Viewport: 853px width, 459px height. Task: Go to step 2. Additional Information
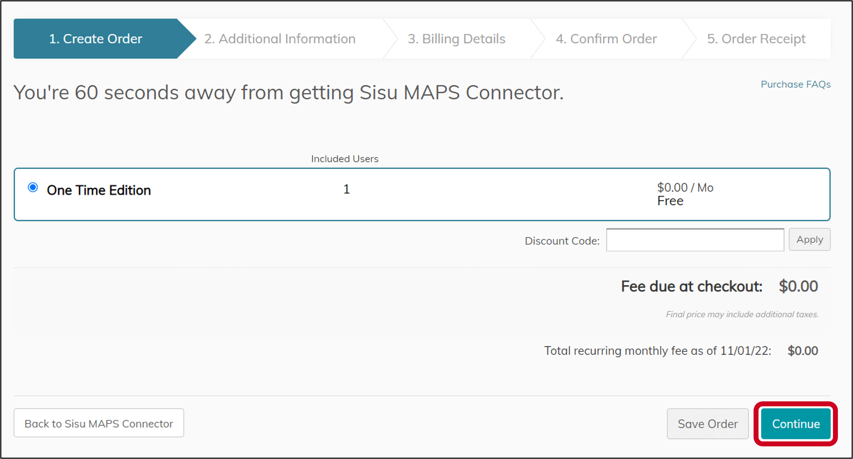(x=280, y=39)
